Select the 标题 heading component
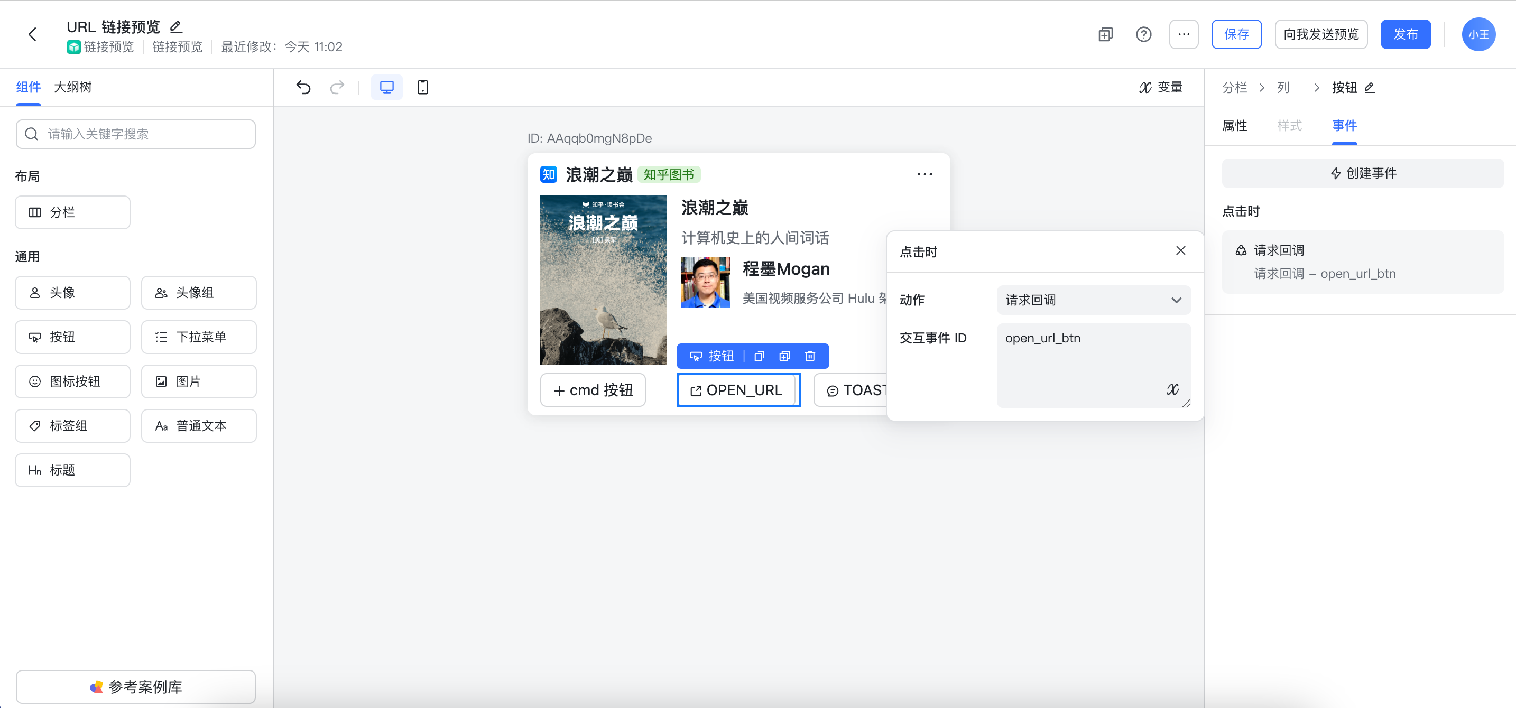 pyautogui.click(x=72, y=470)
